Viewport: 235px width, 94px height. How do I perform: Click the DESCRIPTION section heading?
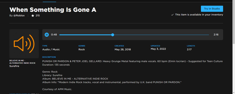point(49,57)
